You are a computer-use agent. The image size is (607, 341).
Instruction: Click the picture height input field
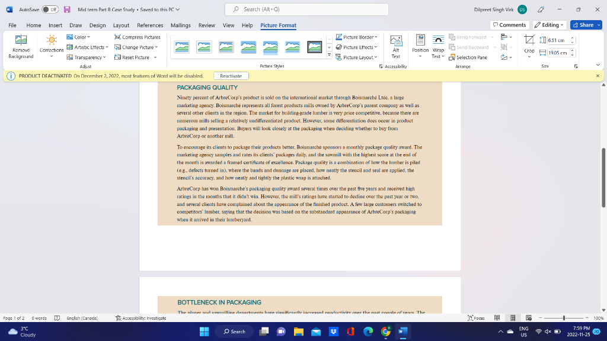pyautogui.click(x=558, y=40)
